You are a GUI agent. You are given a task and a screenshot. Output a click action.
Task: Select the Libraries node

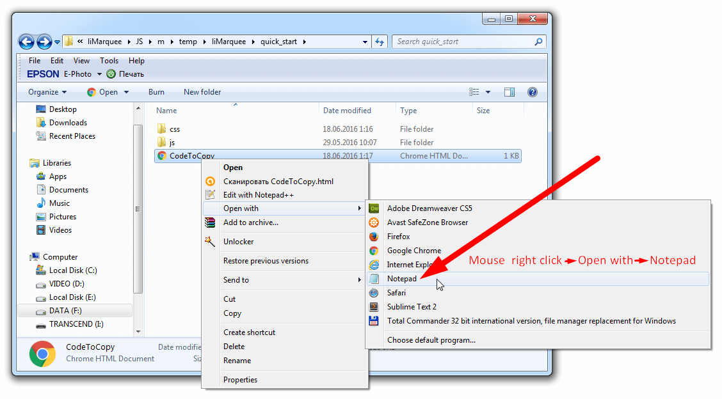(x=56, y=163)
